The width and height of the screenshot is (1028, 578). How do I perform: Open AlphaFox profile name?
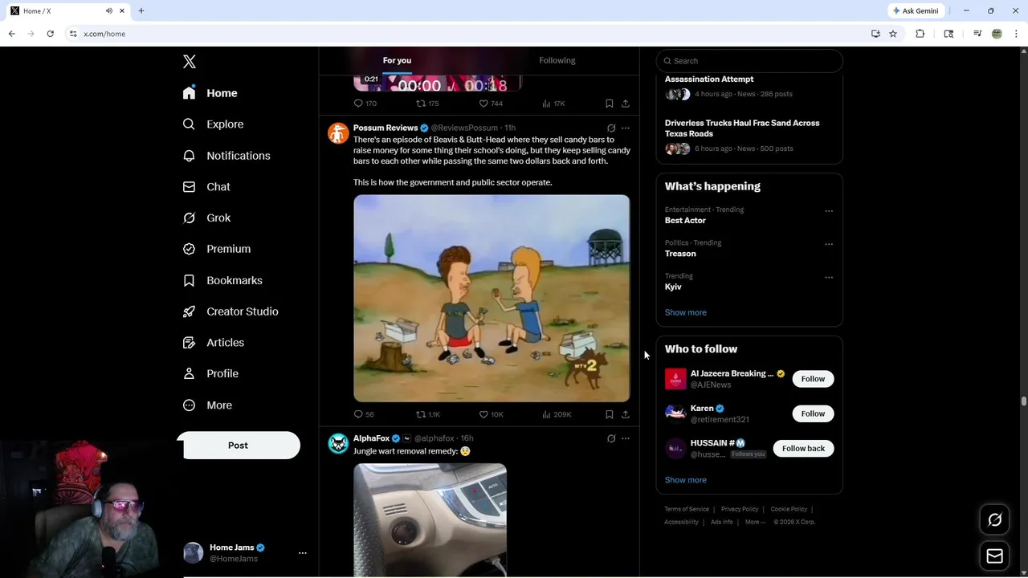[x=371, y=438]
